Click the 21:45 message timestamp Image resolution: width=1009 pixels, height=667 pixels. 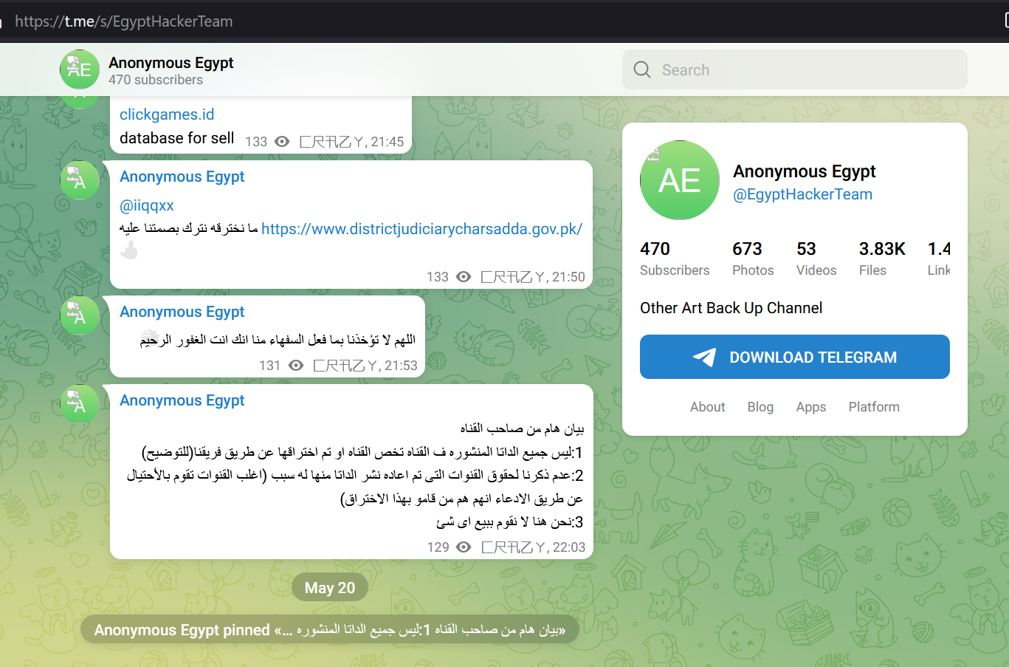click(x=388, y=142)
